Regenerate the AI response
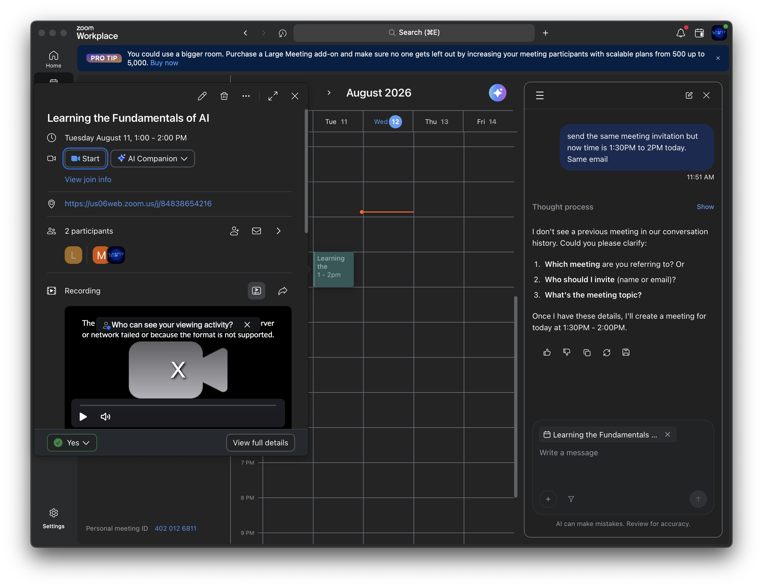763x588 pixels. coord(607,352)
